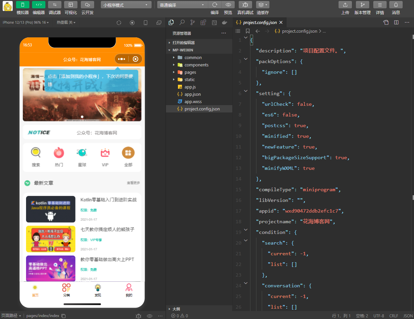The image size is (414, 319).
Task: Change the JSON language mode
Action: [x=408, y=316]
